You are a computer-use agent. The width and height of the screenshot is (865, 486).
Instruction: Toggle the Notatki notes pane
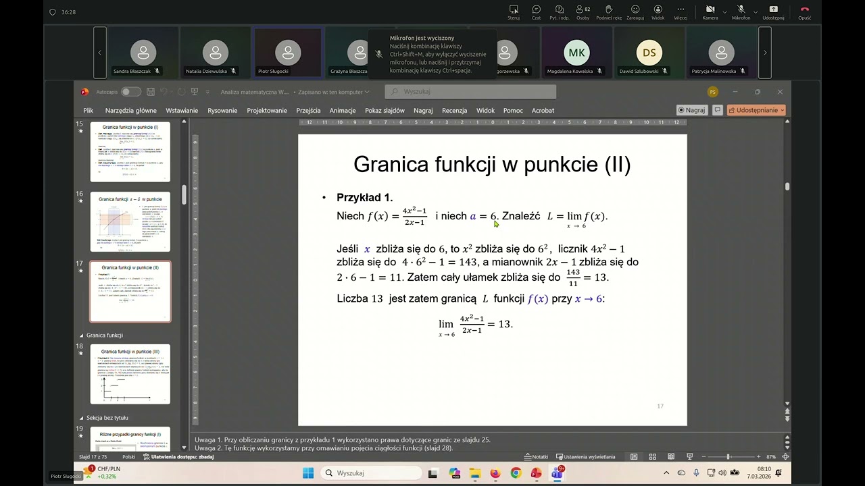(536, 457)
